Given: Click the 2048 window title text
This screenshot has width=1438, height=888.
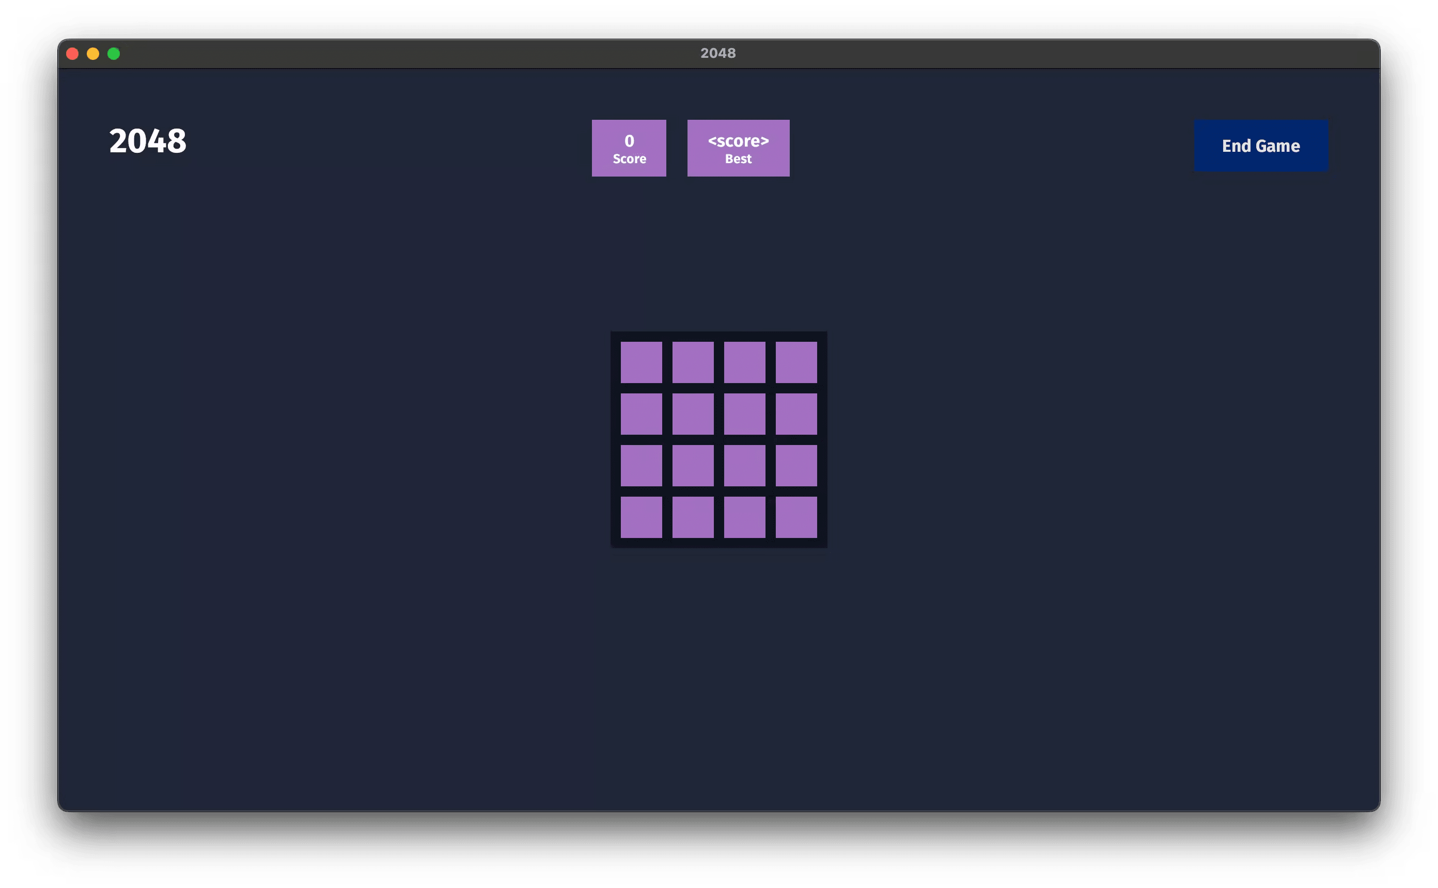Looking at the screenshot, I should [718, 54].
